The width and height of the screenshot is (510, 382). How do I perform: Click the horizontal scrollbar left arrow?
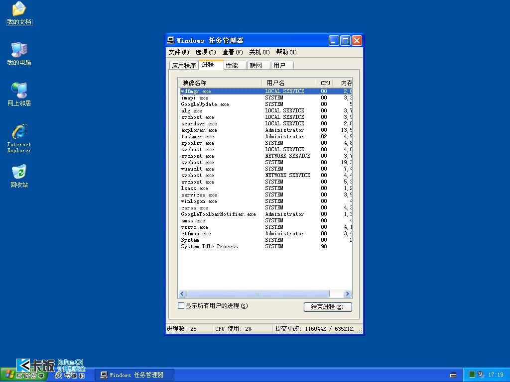tap(182, 293)
